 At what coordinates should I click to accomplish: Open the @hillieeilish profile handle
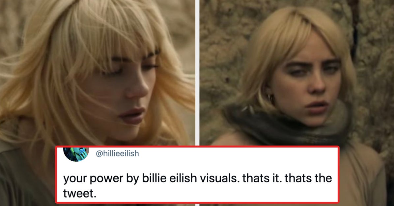[117, 153]
